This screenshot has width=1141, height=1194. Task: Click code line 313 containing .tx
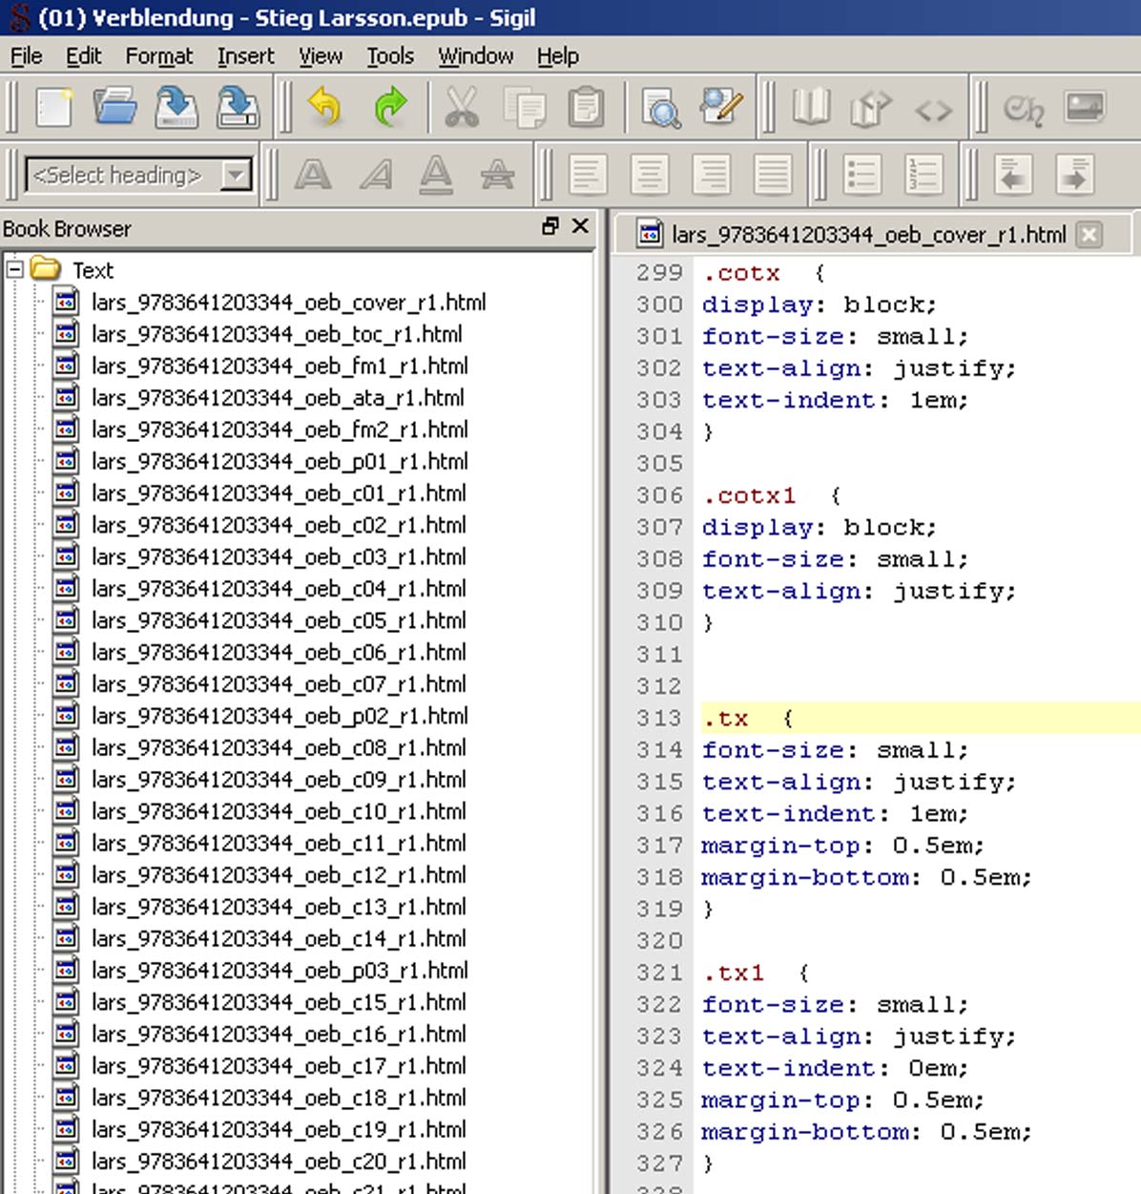click(859, 718)
